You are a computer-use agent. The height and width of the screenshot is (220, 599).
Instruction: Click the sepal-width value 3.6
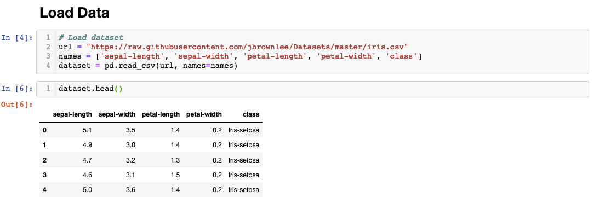coord(130,190)
